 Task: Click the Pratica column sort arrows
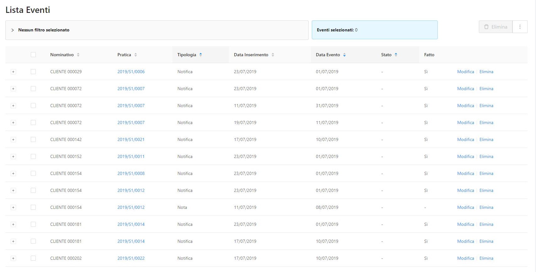point(136,55)
